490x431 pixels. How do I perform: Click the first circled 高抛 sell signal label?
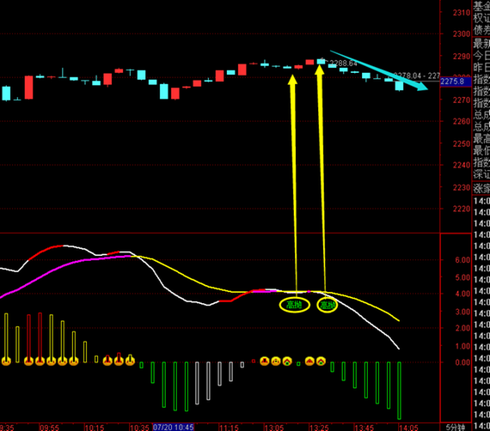tap(294, 305)
